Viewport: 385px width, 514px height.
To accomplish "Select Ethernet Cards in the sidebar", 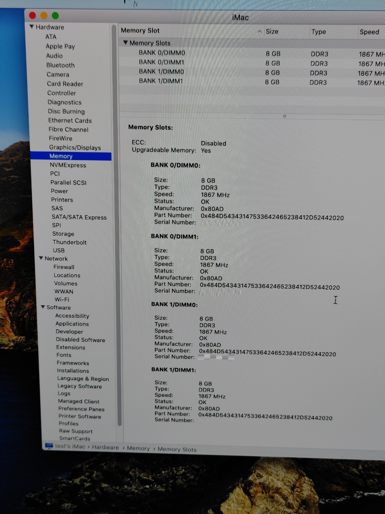I will click(70, 120).
